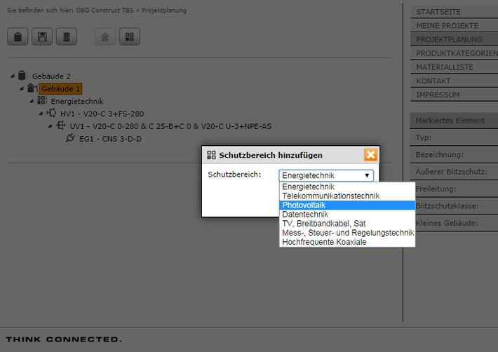This screenshot has height=352, width=498.
Task: Collapse the Gebäude 2 tree node
Action: coord(13,76)
